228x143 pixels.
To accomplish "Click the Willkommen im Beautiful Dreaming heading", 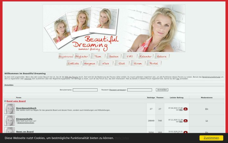I will [x=25, y=73].
